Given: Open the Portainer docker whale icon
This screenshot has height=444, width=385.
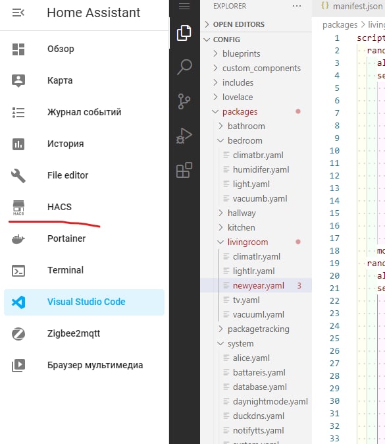Looking at the screenshot, I should point(18,239).
